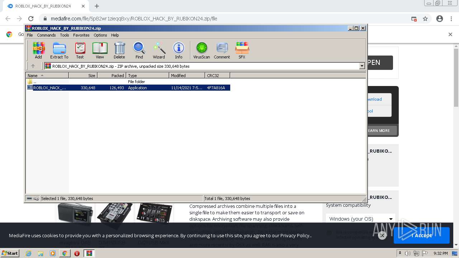The image size is (459, 258).
Task: Open media player taskbar icon
Action: [x=53, y=253]
